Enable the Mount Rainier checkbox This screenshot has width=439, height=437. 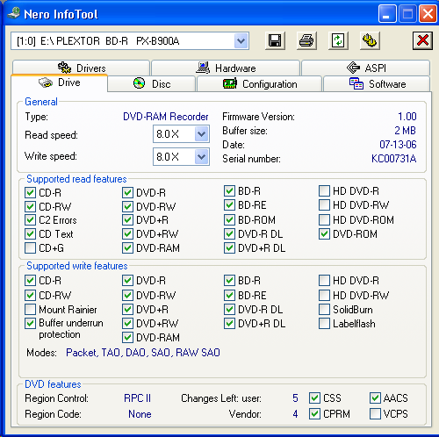30,309
